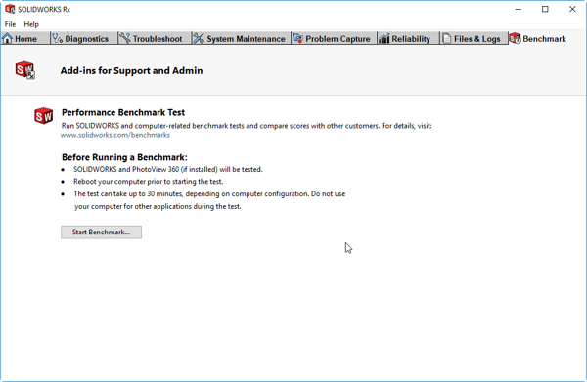Switch to the Diagnostics tab
The height and width of the screenshot is (382, 587).
pyautogui.click(x=84, y=38)
